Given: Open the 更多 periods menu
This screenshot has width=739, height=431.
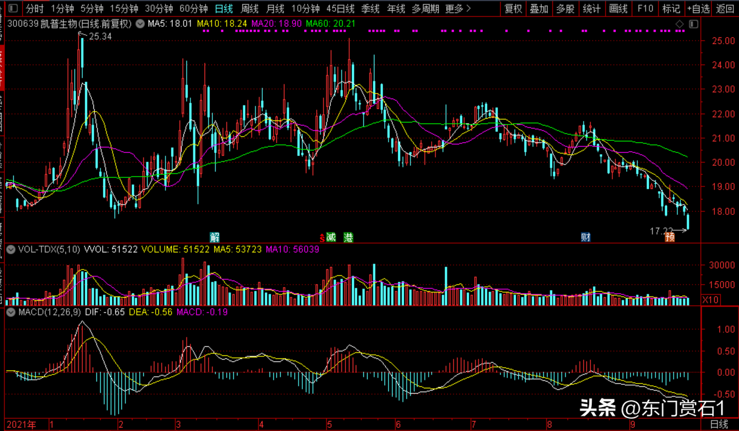Looking at the screenshot, I should point(458,9).
